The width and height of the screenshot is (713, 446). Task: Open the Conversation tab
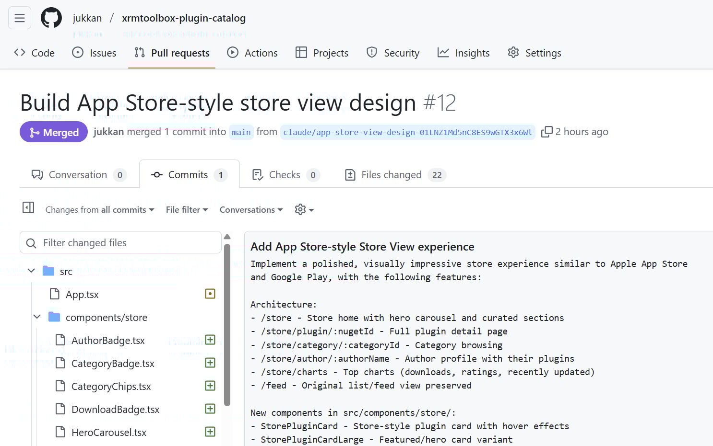click(x=79, y=175)
